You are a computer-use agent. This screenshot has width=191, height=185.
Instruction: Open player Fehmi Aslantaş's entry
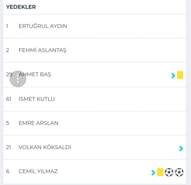coord(95,50)
